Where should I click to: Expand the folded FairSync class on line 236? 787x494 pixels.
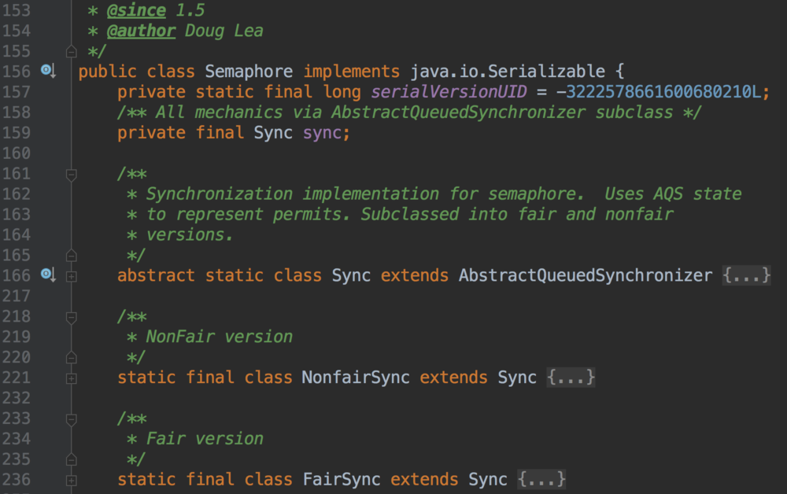(72, 481)
